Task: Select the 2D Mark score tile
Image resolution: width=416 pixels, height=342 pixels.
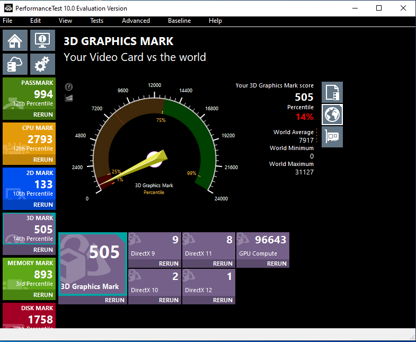Action: pos(29,185)
